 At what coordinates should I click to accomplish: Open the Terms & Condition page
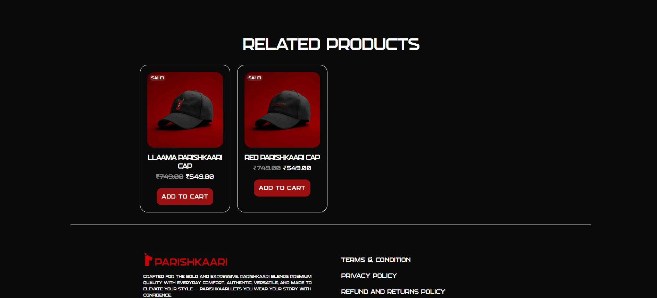[376, 260]
